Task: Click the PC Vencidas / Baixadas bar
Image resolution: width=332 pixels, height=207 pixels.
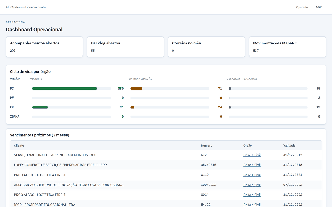Action: pyautogui.click(x=268, y=89)
